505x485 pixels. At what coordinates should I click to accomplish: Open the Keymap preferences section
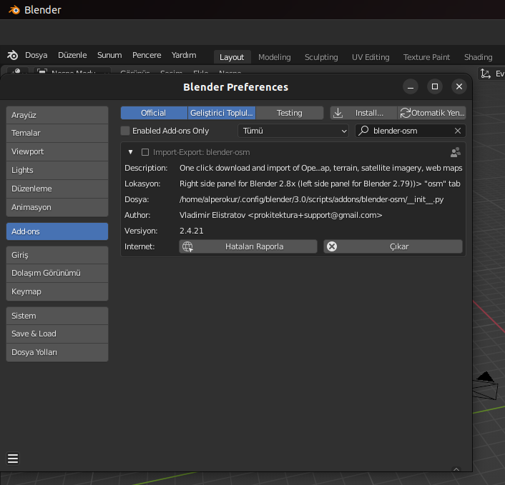pyautogui.click(x=57, y=291)
